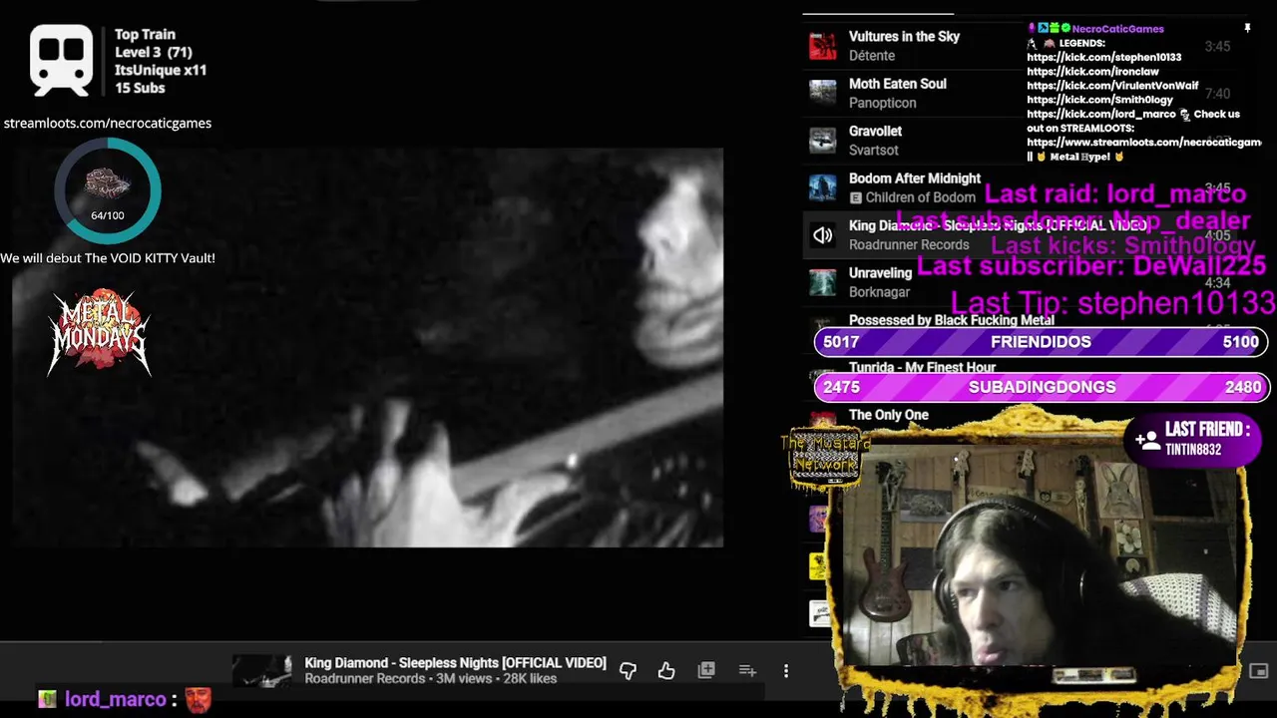Viewport: 1277px width, 718px height.
Task: Play Possessed by Black Fucking Metal
Action: (x=951, y=320)
